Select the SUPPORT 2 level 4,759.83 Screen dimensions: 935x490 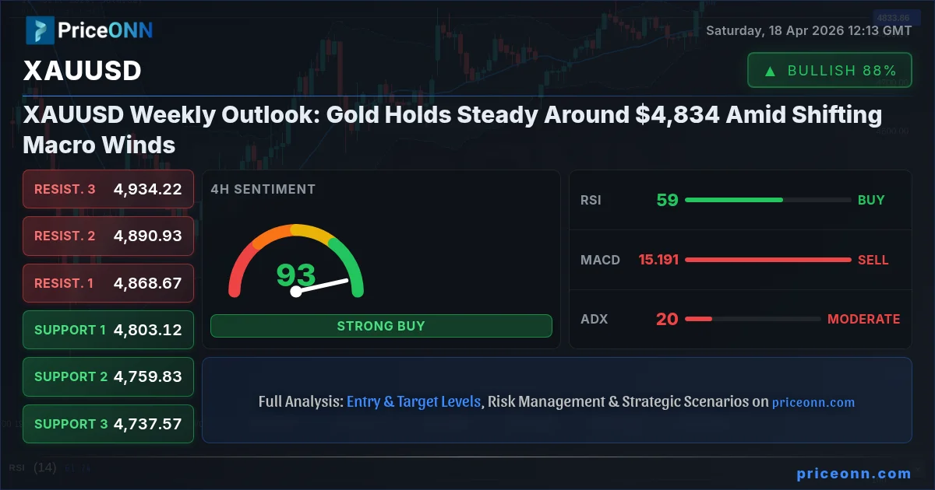pos(108,376)
